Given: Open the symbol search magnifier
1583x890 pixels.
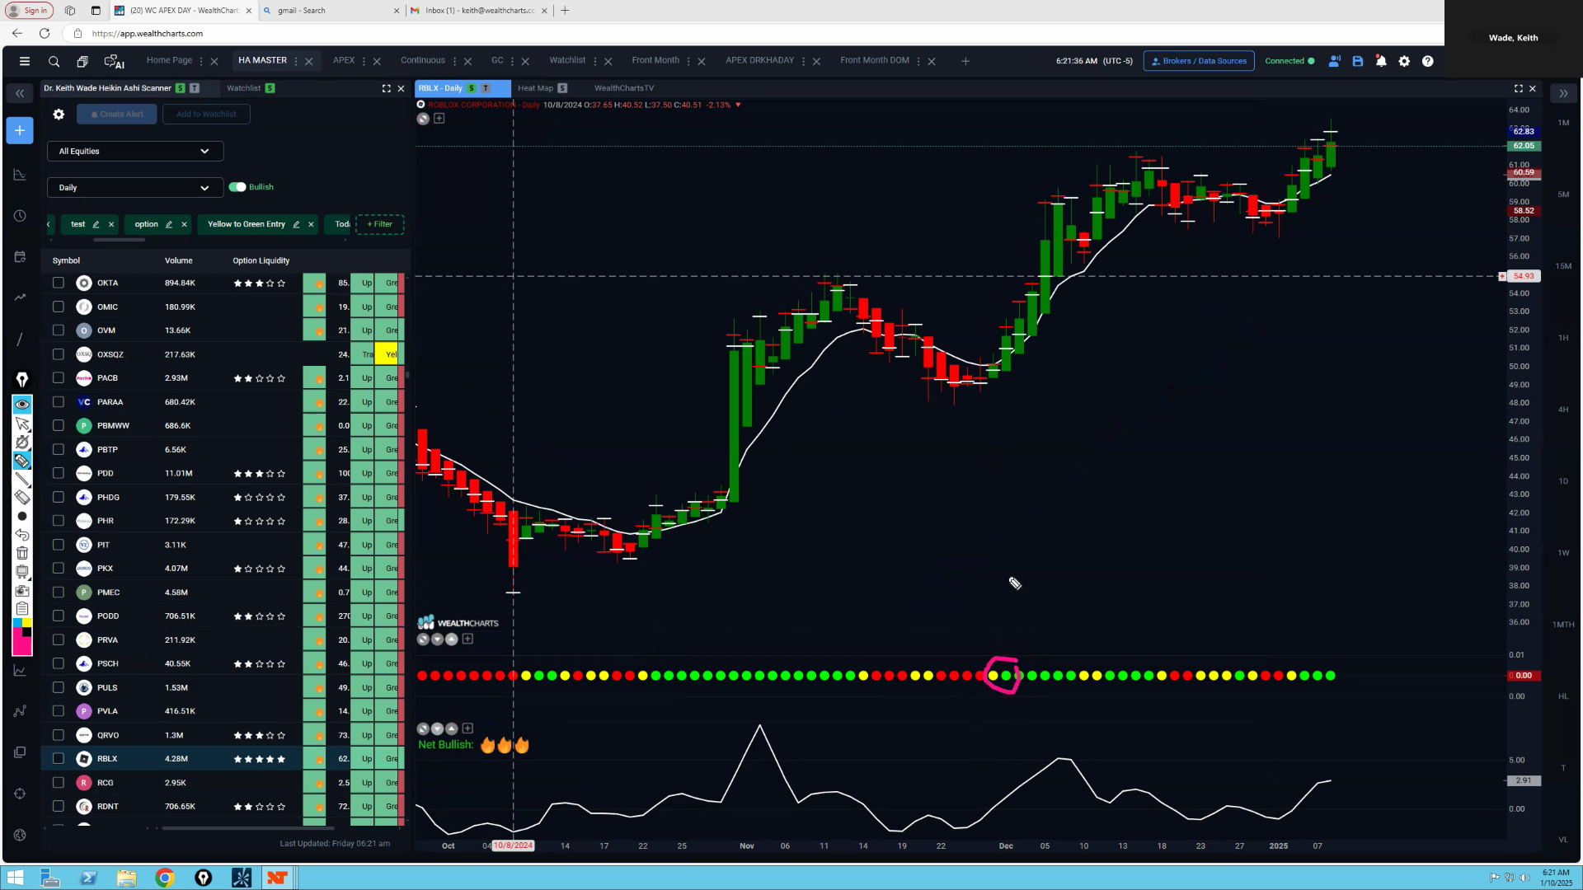Looking at the screenshot, I should 54,61.
